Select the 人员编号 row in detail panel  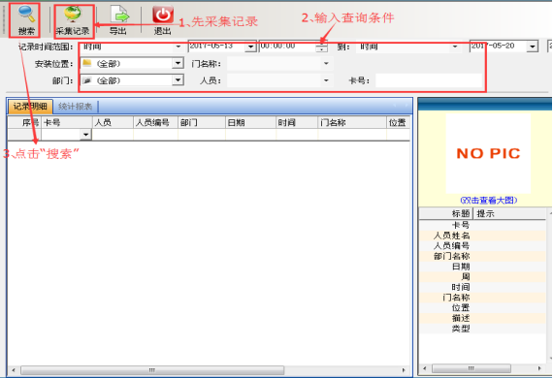pos(482,246)
